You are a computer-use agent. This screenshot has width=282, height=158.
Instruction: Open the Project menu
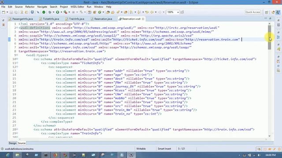[x=63, y=7]
